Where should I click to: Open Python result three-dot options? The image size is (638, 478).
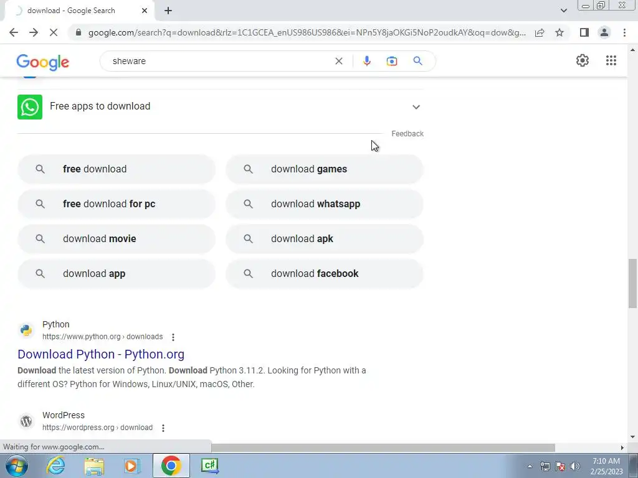[173, 337]
